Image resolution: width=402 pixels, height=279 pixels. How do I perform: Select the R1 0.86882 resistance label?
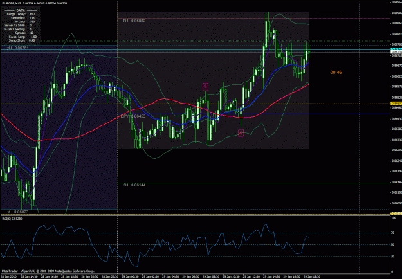(x=134, y=21)
